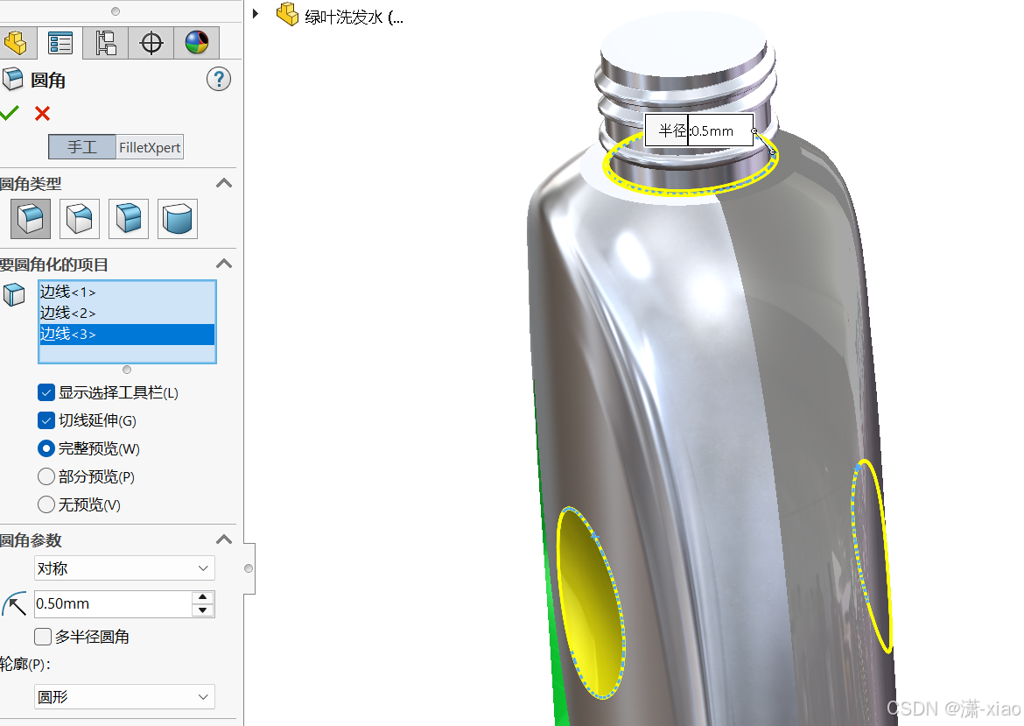
Task: Select 边线<2> in the selection list
Action: coord(127,313)
